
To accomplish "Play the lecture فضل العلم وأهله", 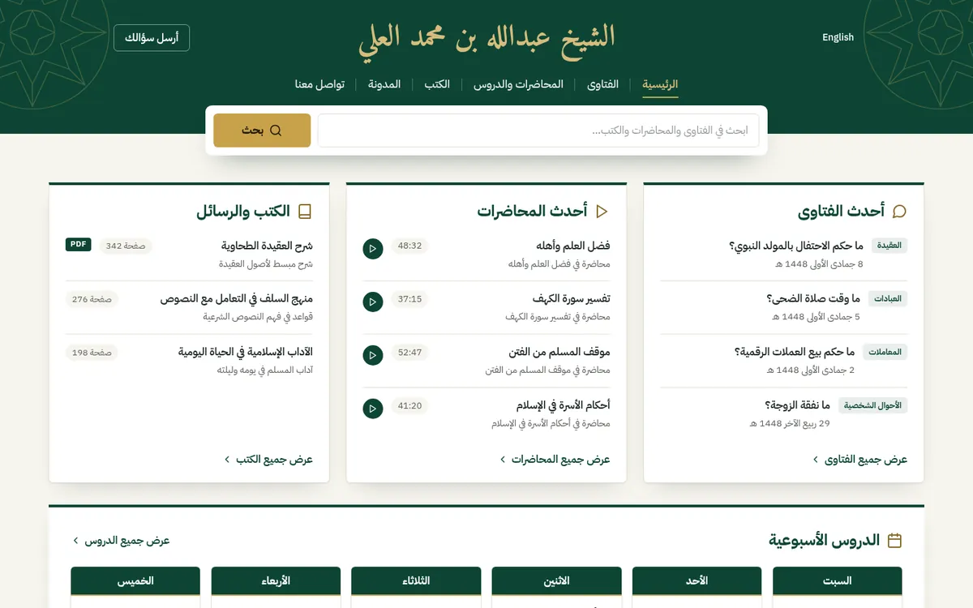I will point(373,248).
